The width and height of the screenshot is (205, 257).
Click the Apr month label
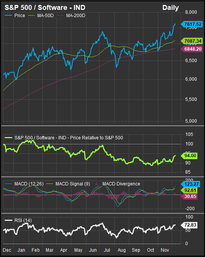(x=64, y=250)
